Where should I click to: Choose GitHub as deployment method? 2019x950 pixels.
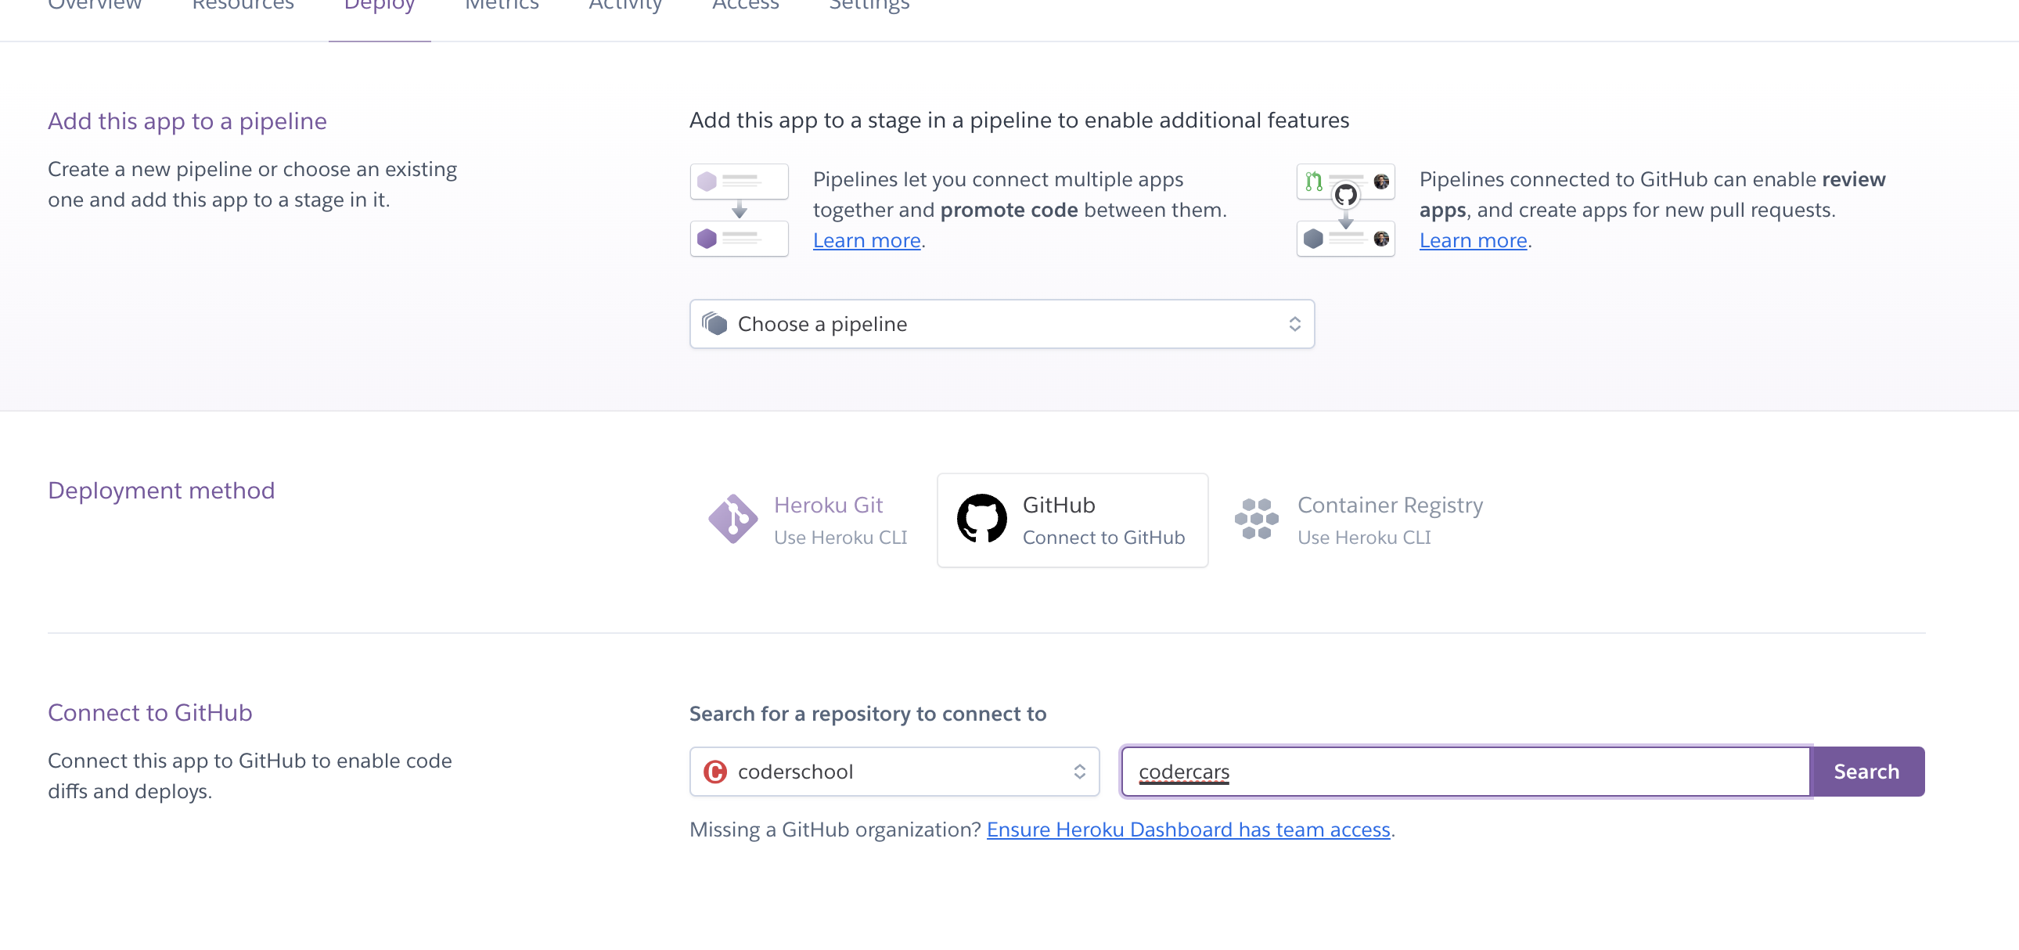point(1072,520)
